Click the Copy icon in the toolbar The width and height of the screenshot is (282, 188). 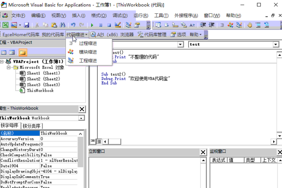coord(45,25)
